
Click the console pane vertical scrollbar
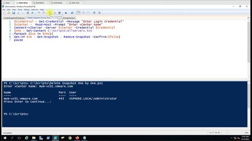point(248,96)
